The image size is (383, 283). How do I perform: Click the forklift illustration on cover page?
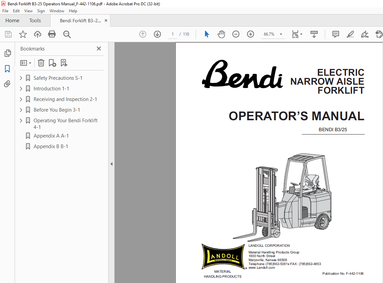282,197
